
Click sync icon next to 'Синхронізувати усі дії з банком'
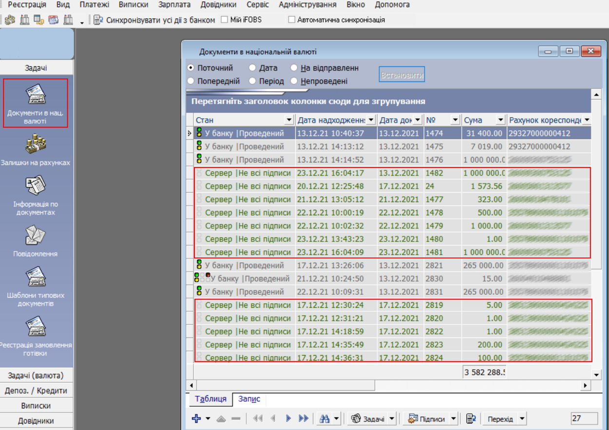click(x=99, y=20)
